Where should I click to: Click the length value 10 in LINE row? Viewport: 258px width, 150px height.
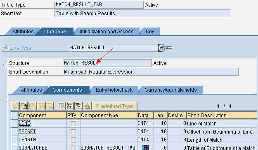(164, 123)
